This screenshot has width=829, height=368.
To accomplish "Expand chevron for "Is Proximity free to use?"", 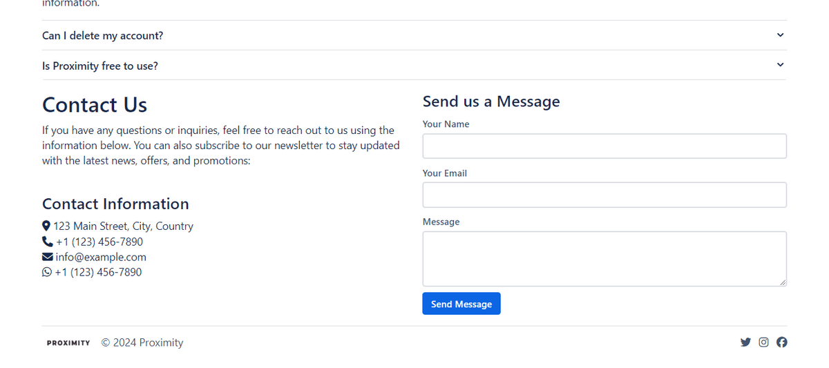I will [x=780, y=65].
